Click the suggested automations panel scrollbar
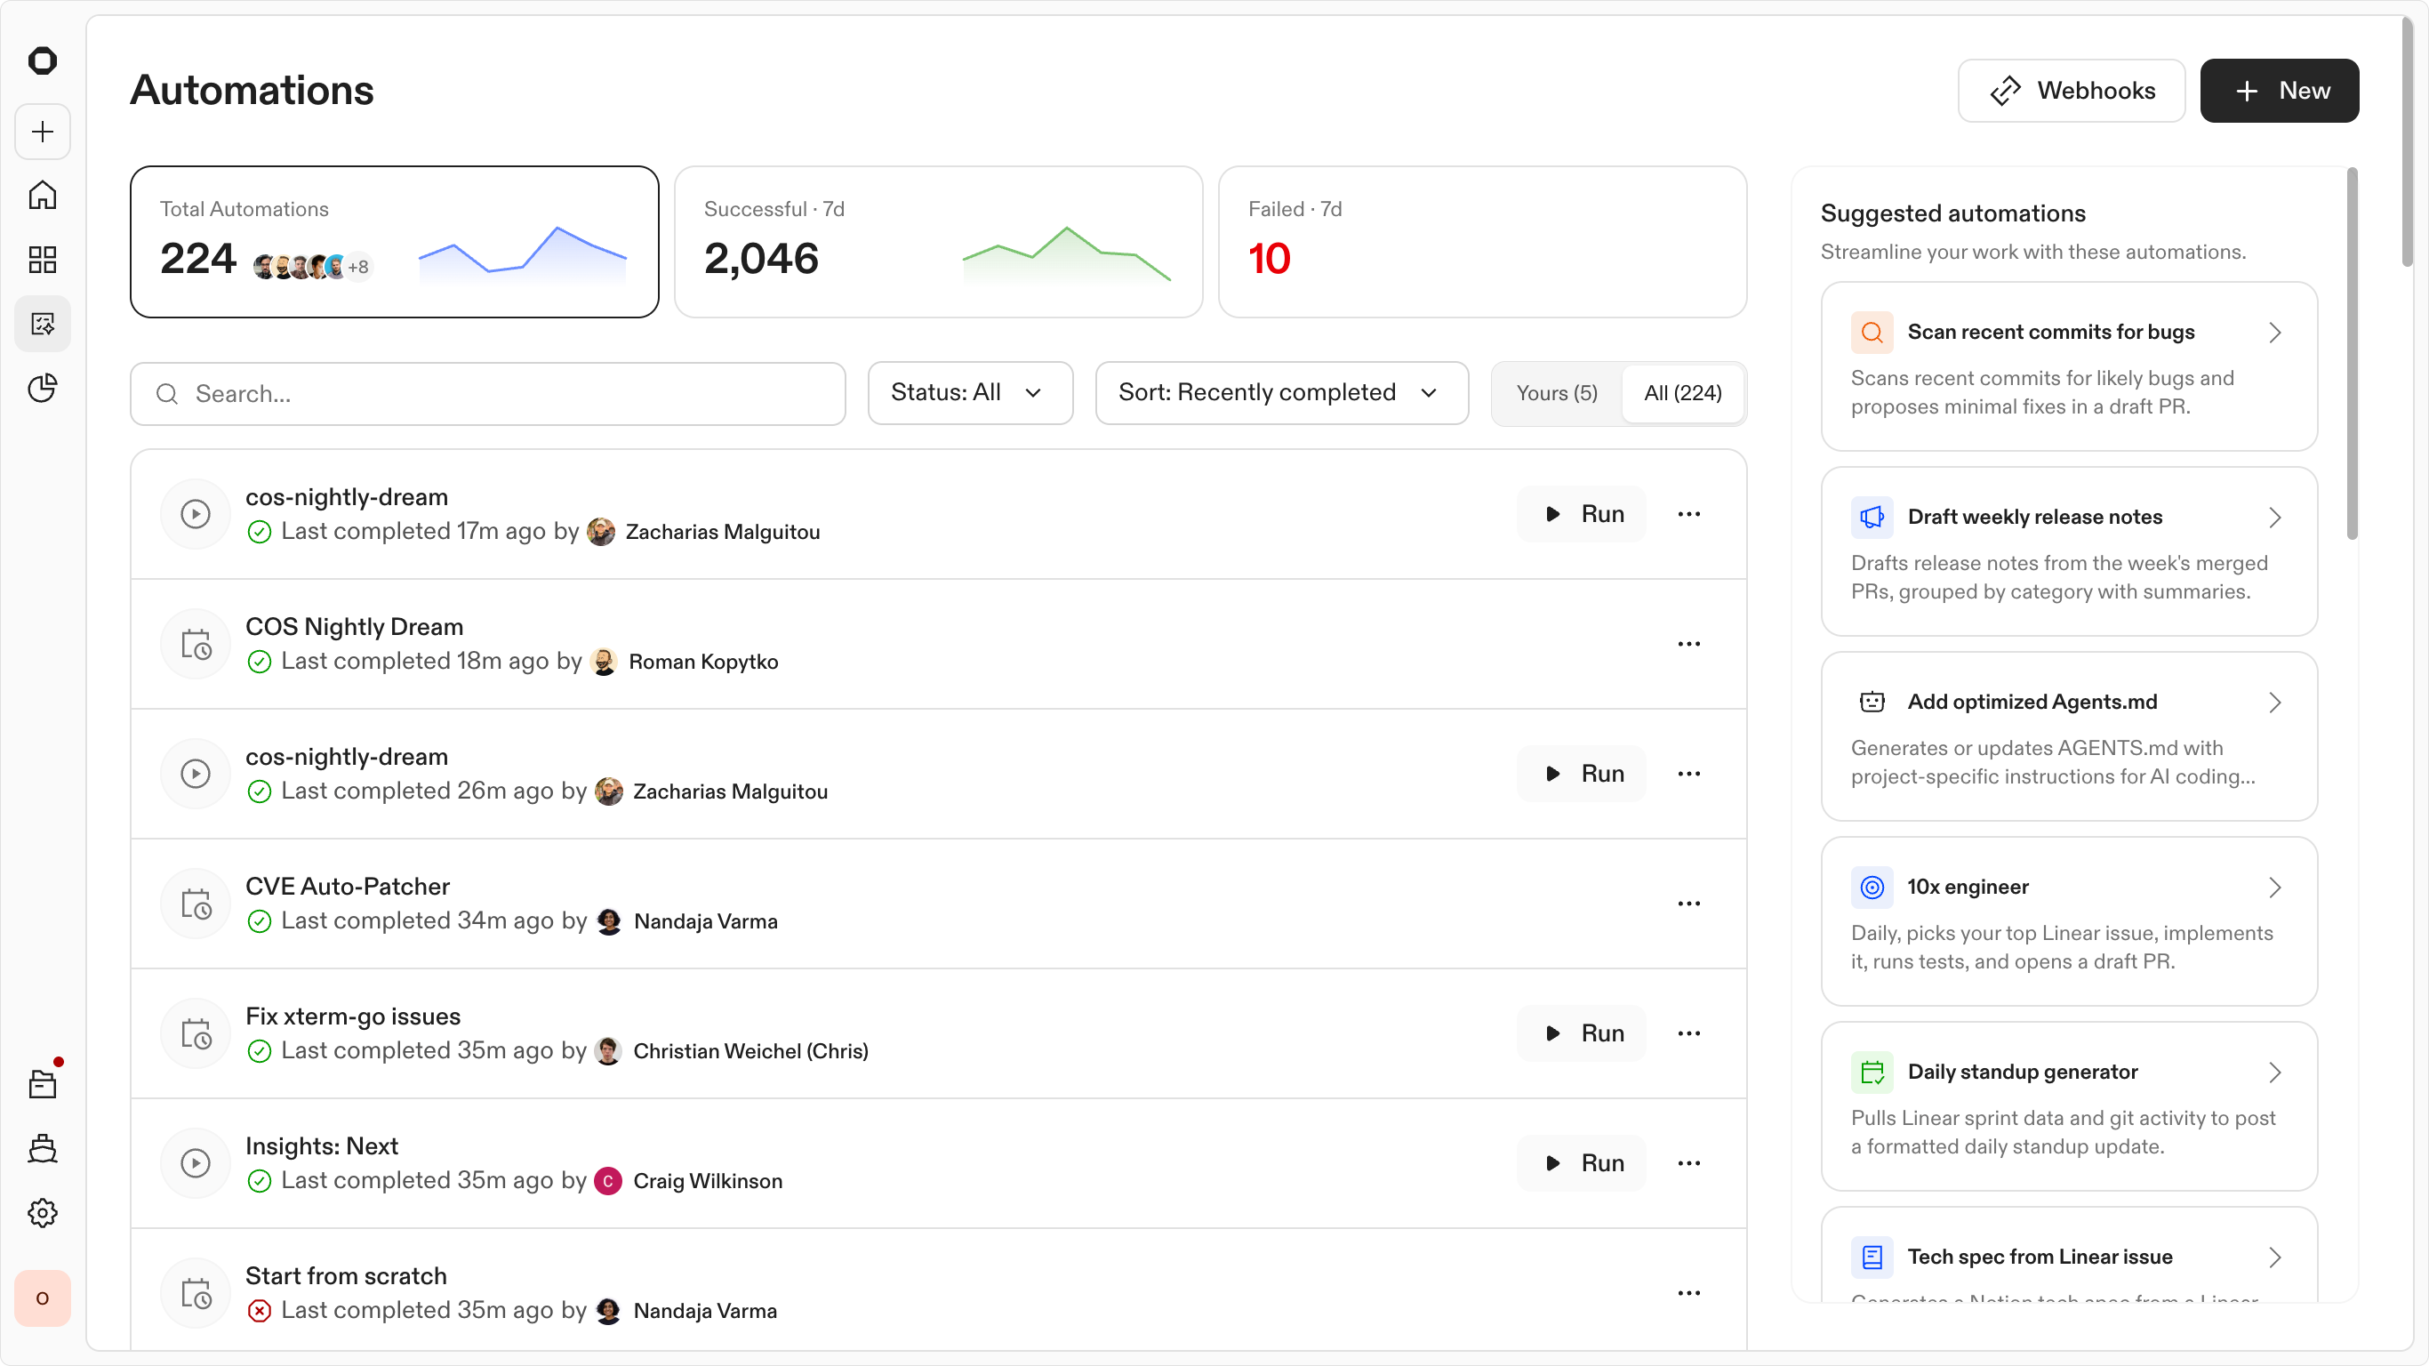Screen dimensions: 2429x1366 click(x=2352, y=354)
